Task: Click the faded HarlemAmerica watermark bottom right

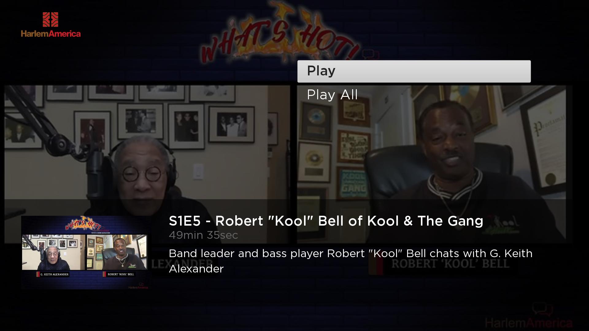Action: [x=529, y=323]
